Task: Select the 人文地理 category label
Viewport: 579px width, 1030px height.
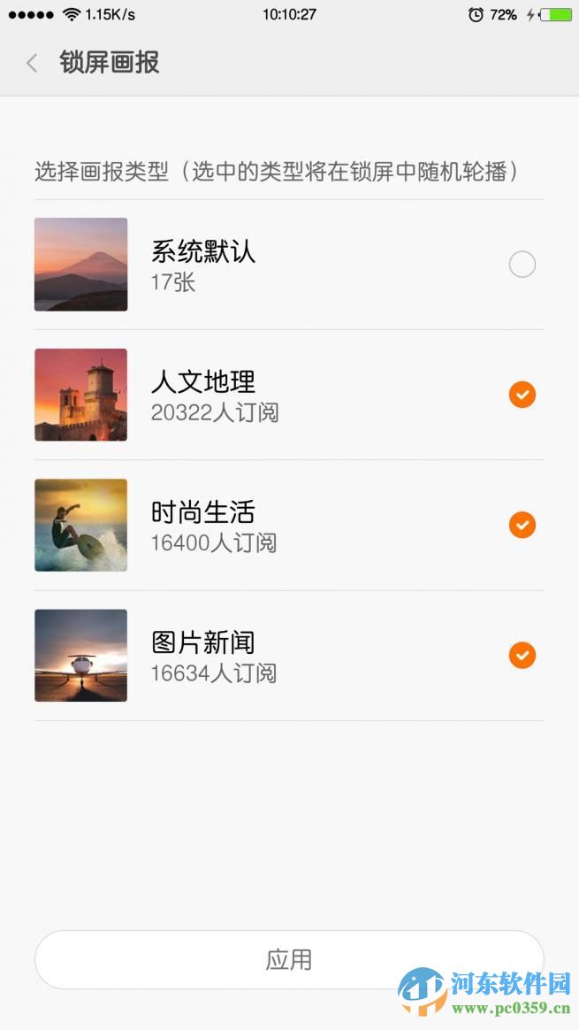Action: click(204, 382)
